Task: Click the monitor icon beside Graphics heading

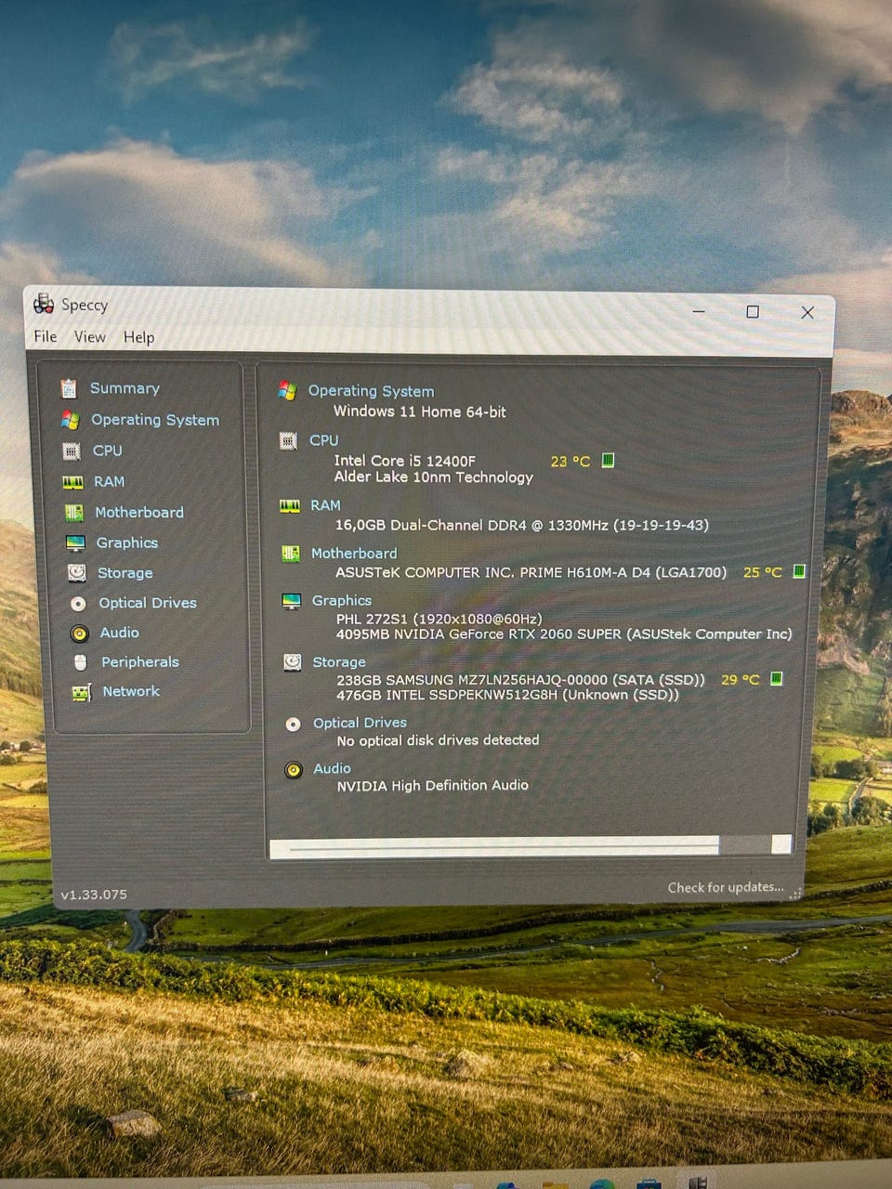Action: coord(292,601)
